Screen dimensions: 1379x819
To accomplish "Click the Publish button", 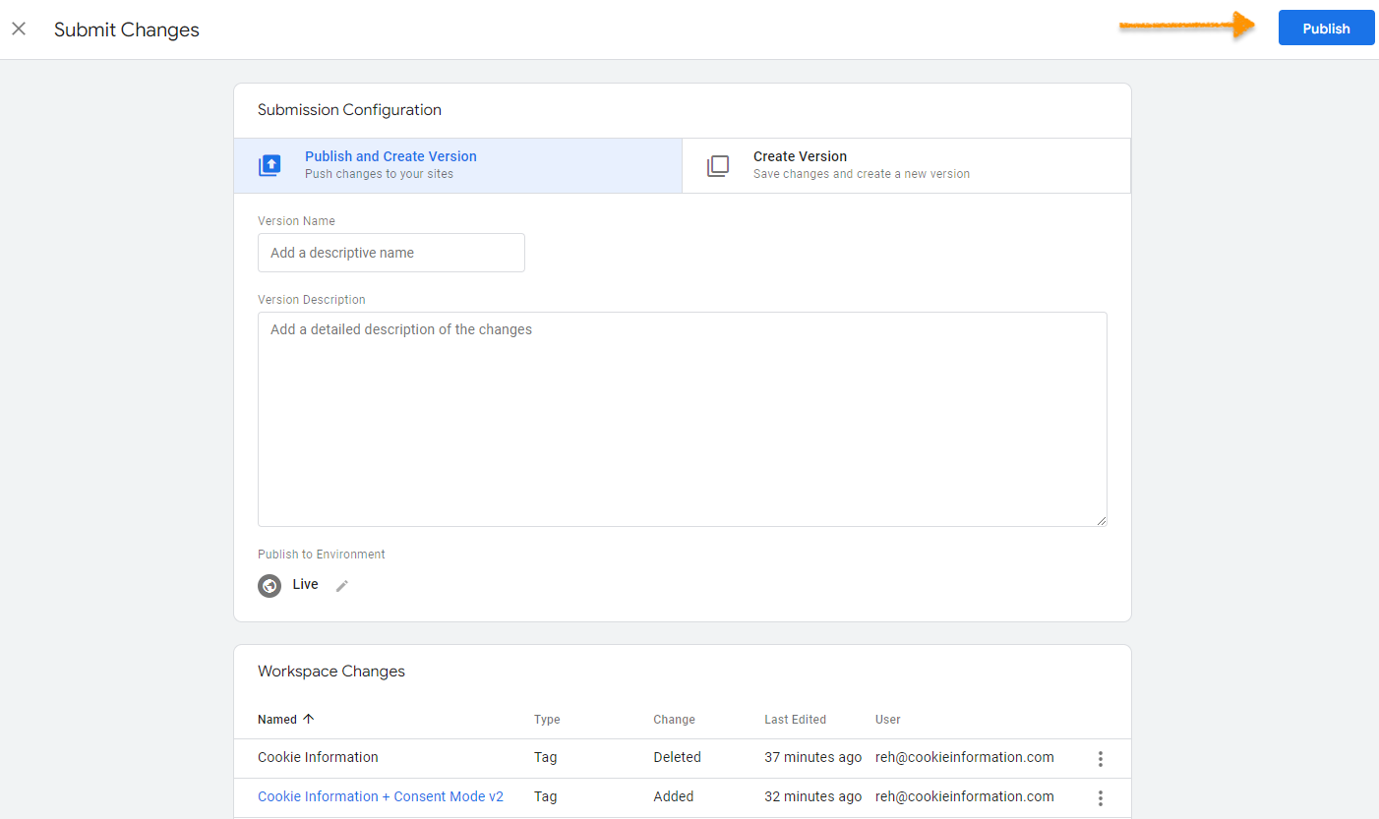I will point(1326,28).
